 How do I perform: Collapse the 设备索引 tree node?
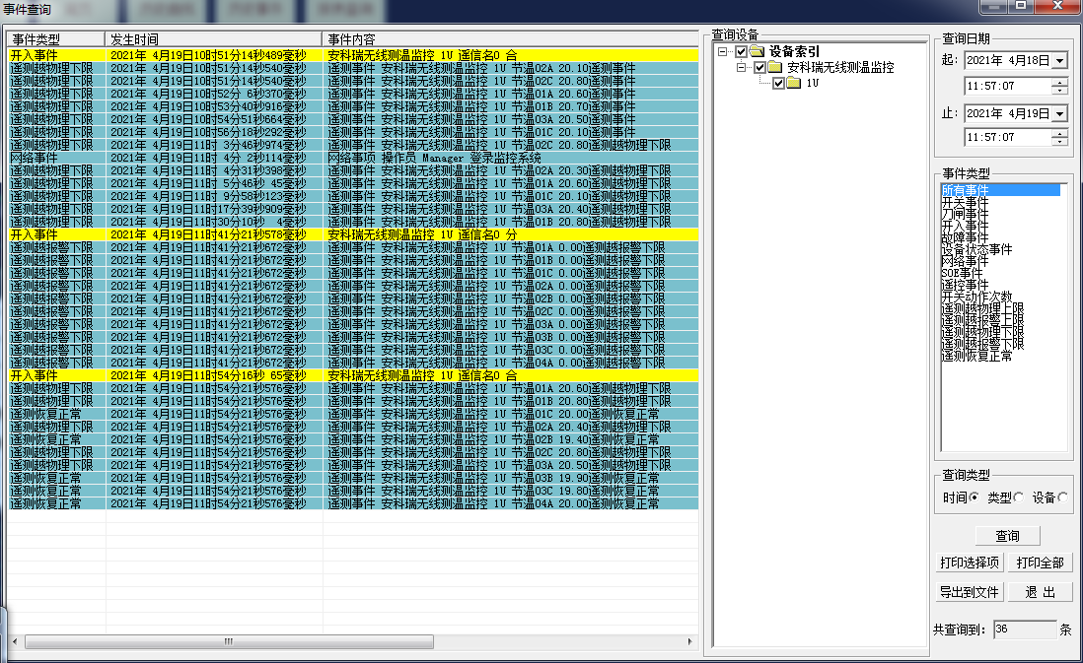[x=721, y=52]
